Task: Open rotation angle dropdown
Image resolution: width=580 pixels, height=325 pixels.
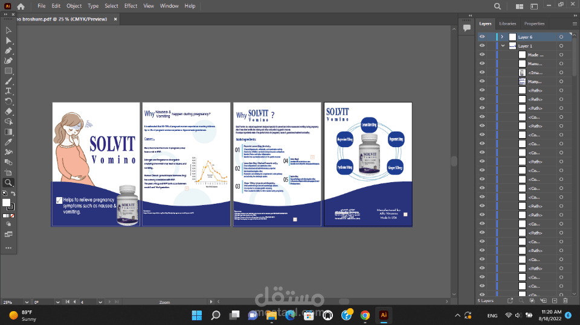Action: tap(58, 302)
